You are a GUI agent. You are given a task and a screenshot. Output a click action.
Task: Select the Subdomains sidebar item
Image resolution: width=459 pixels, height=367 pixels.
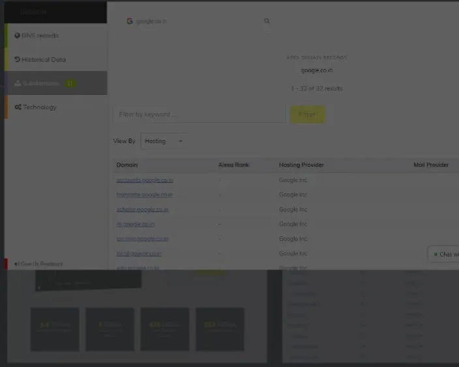55,83
